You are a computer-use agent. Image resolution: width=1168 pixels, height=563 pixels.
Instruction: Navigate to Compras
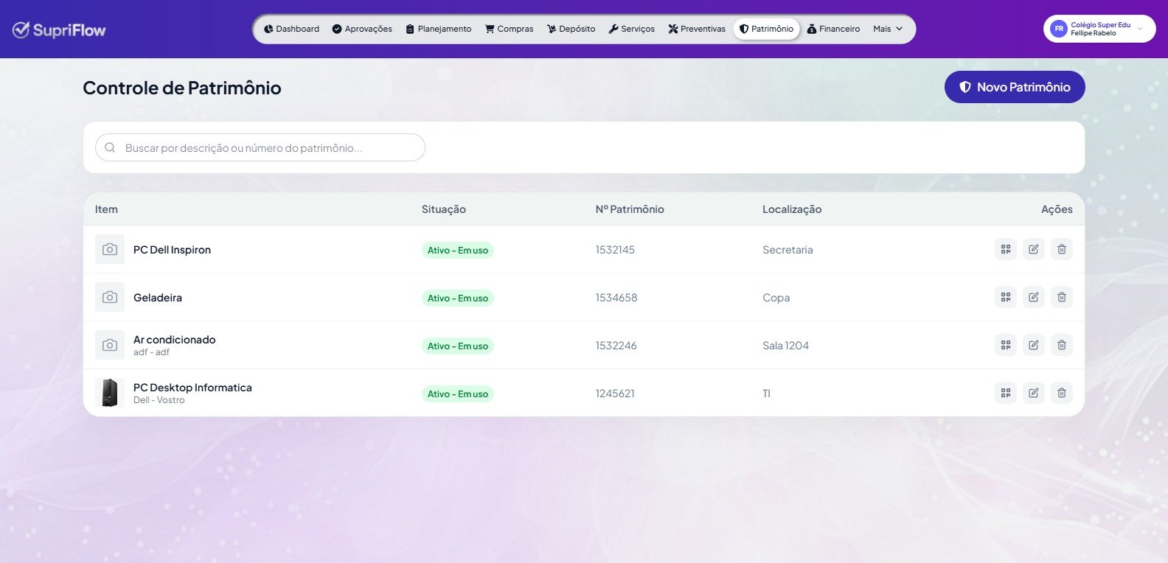[x=510, y=29]
